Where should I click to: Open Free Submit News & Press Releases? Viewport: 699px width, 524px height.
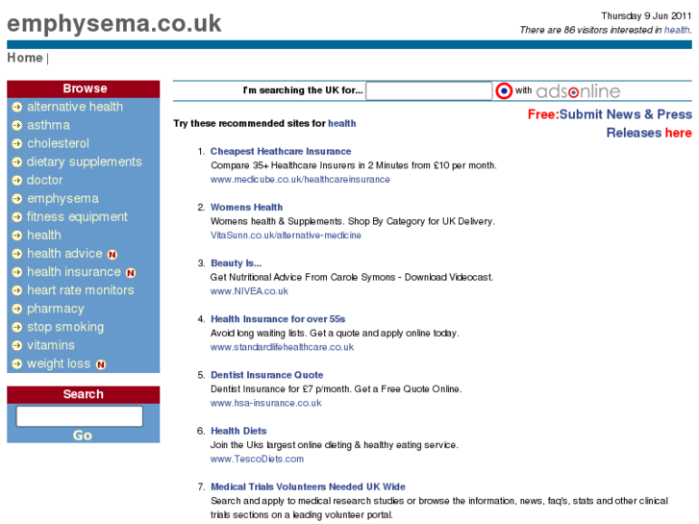pos(610,123)
